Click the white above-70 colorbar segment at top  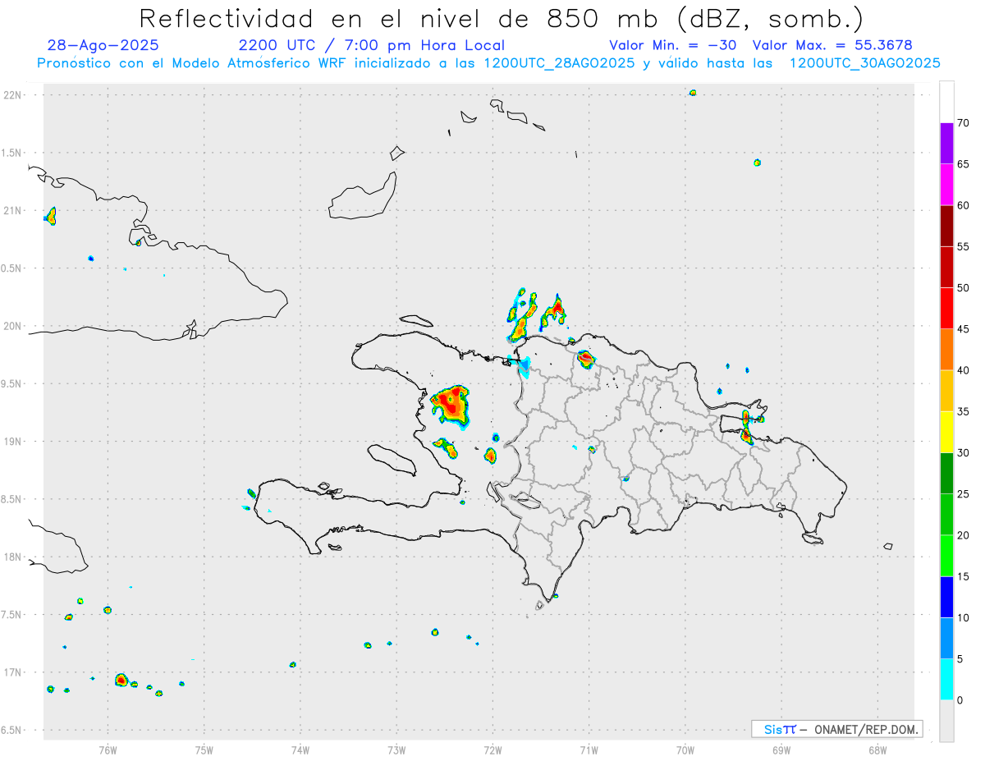click(946, 102)
